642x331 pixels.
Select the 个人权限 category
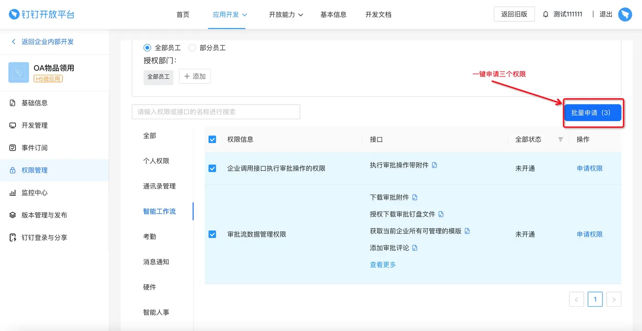coord(156,161)
